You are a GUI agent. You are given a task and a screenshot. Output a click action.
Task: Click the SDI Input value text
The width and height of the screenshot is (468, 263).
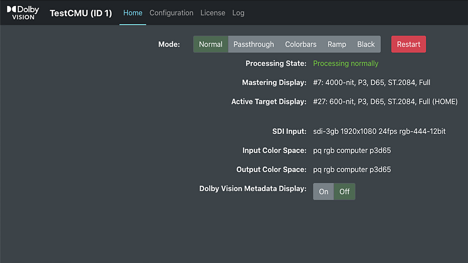(379, 131)
